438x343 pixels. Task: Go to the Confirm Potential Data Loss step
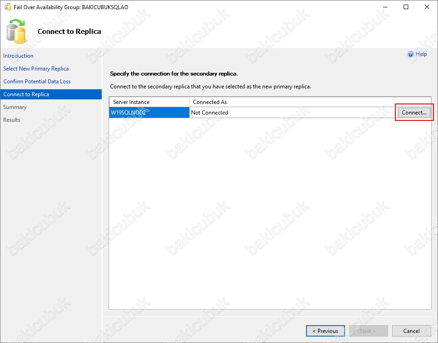point(37,82)
